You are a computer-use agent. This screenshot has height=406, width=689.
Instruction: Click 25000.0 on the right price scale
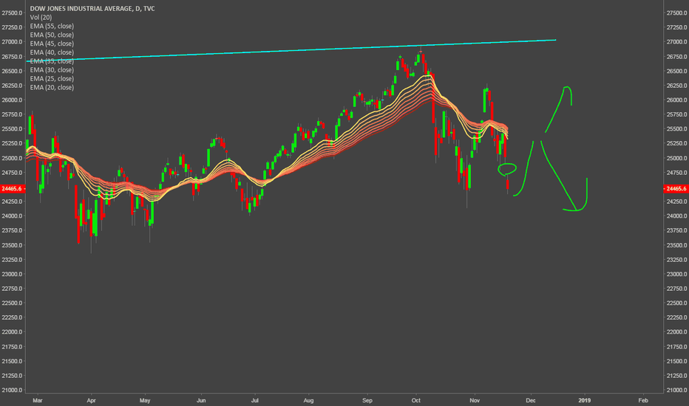coord(676,158)
